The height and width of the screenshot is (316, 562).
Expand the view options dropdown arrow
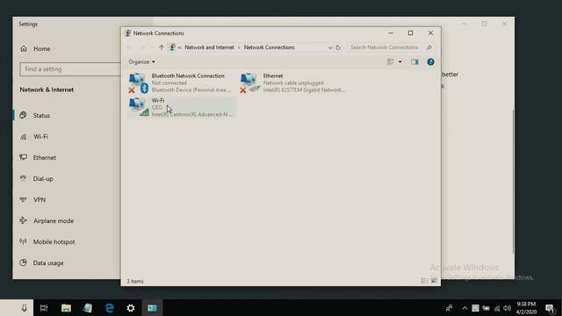[x=400, y=62]
